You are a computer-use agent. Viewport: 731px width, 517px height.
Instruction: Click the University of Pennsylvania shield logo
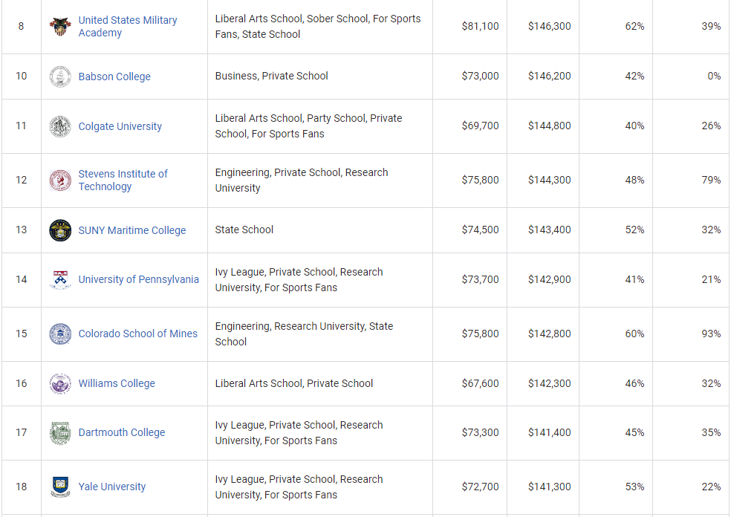click(59, 280)
